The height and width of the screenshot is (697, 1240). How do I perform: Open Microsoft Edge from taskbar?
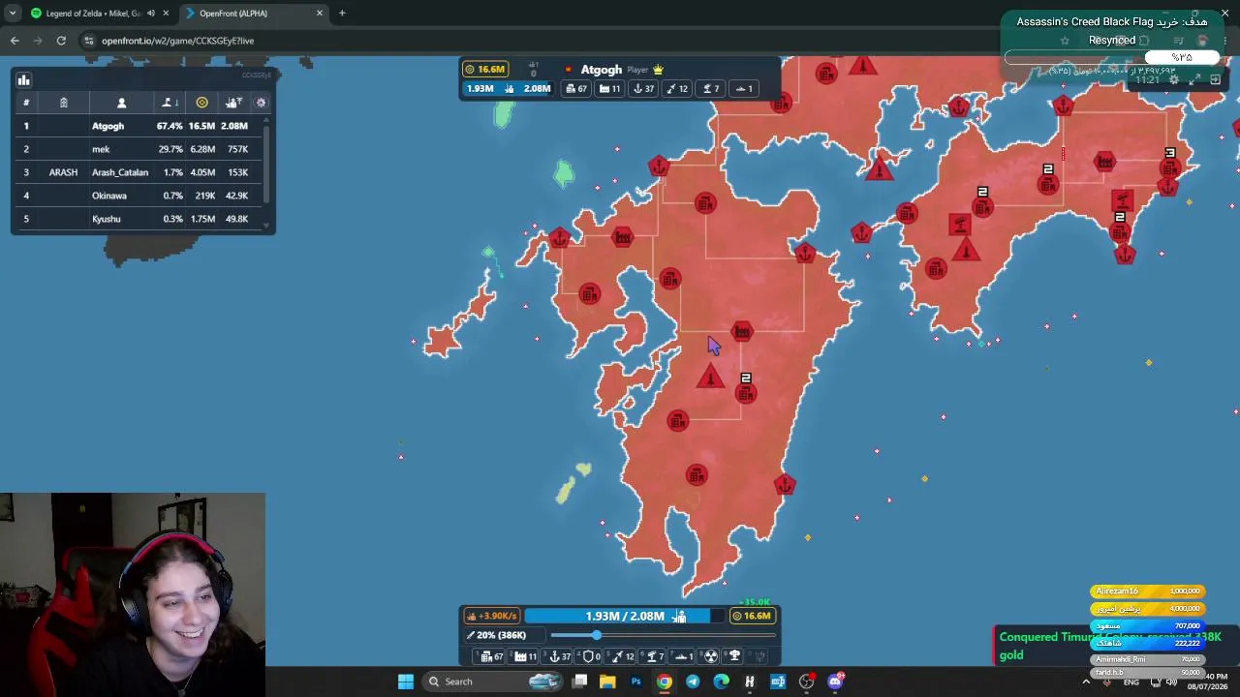coord(721,682)
